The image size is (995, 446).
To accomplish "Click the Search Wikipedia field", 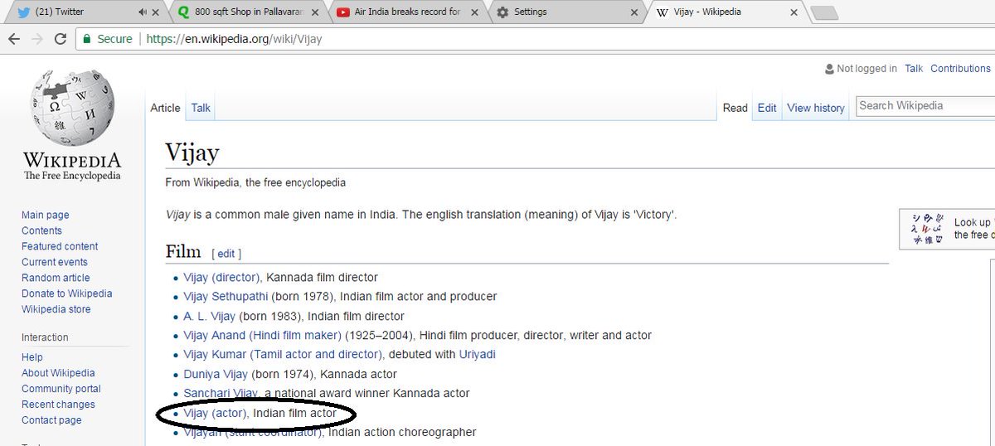I will click(925, 106).
